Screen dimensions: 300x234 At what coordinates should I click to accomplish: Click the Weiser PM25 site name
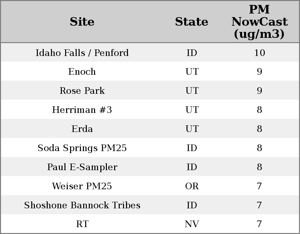(82, 186)
